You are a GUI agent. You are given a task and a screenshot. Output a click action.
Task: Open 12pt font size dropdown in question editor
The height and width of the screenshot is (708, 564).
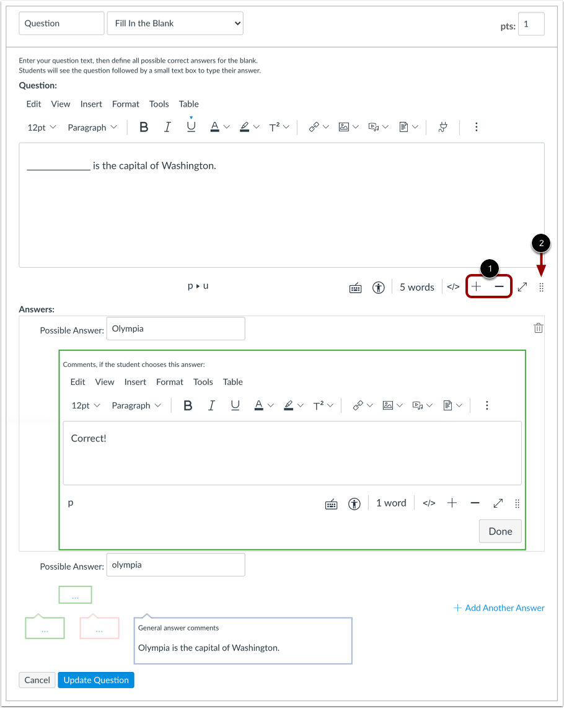pyautogui.click(x=42, y=127)
